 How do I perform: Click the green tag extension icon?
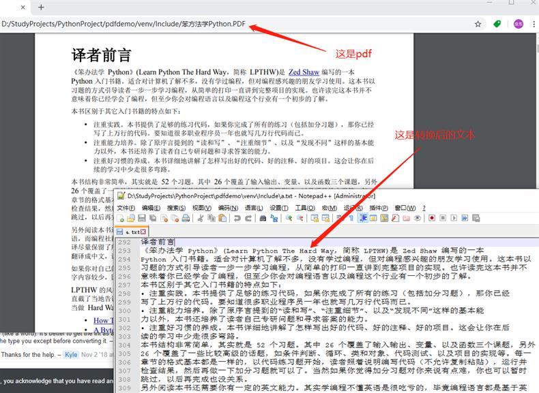coord(497,24)
